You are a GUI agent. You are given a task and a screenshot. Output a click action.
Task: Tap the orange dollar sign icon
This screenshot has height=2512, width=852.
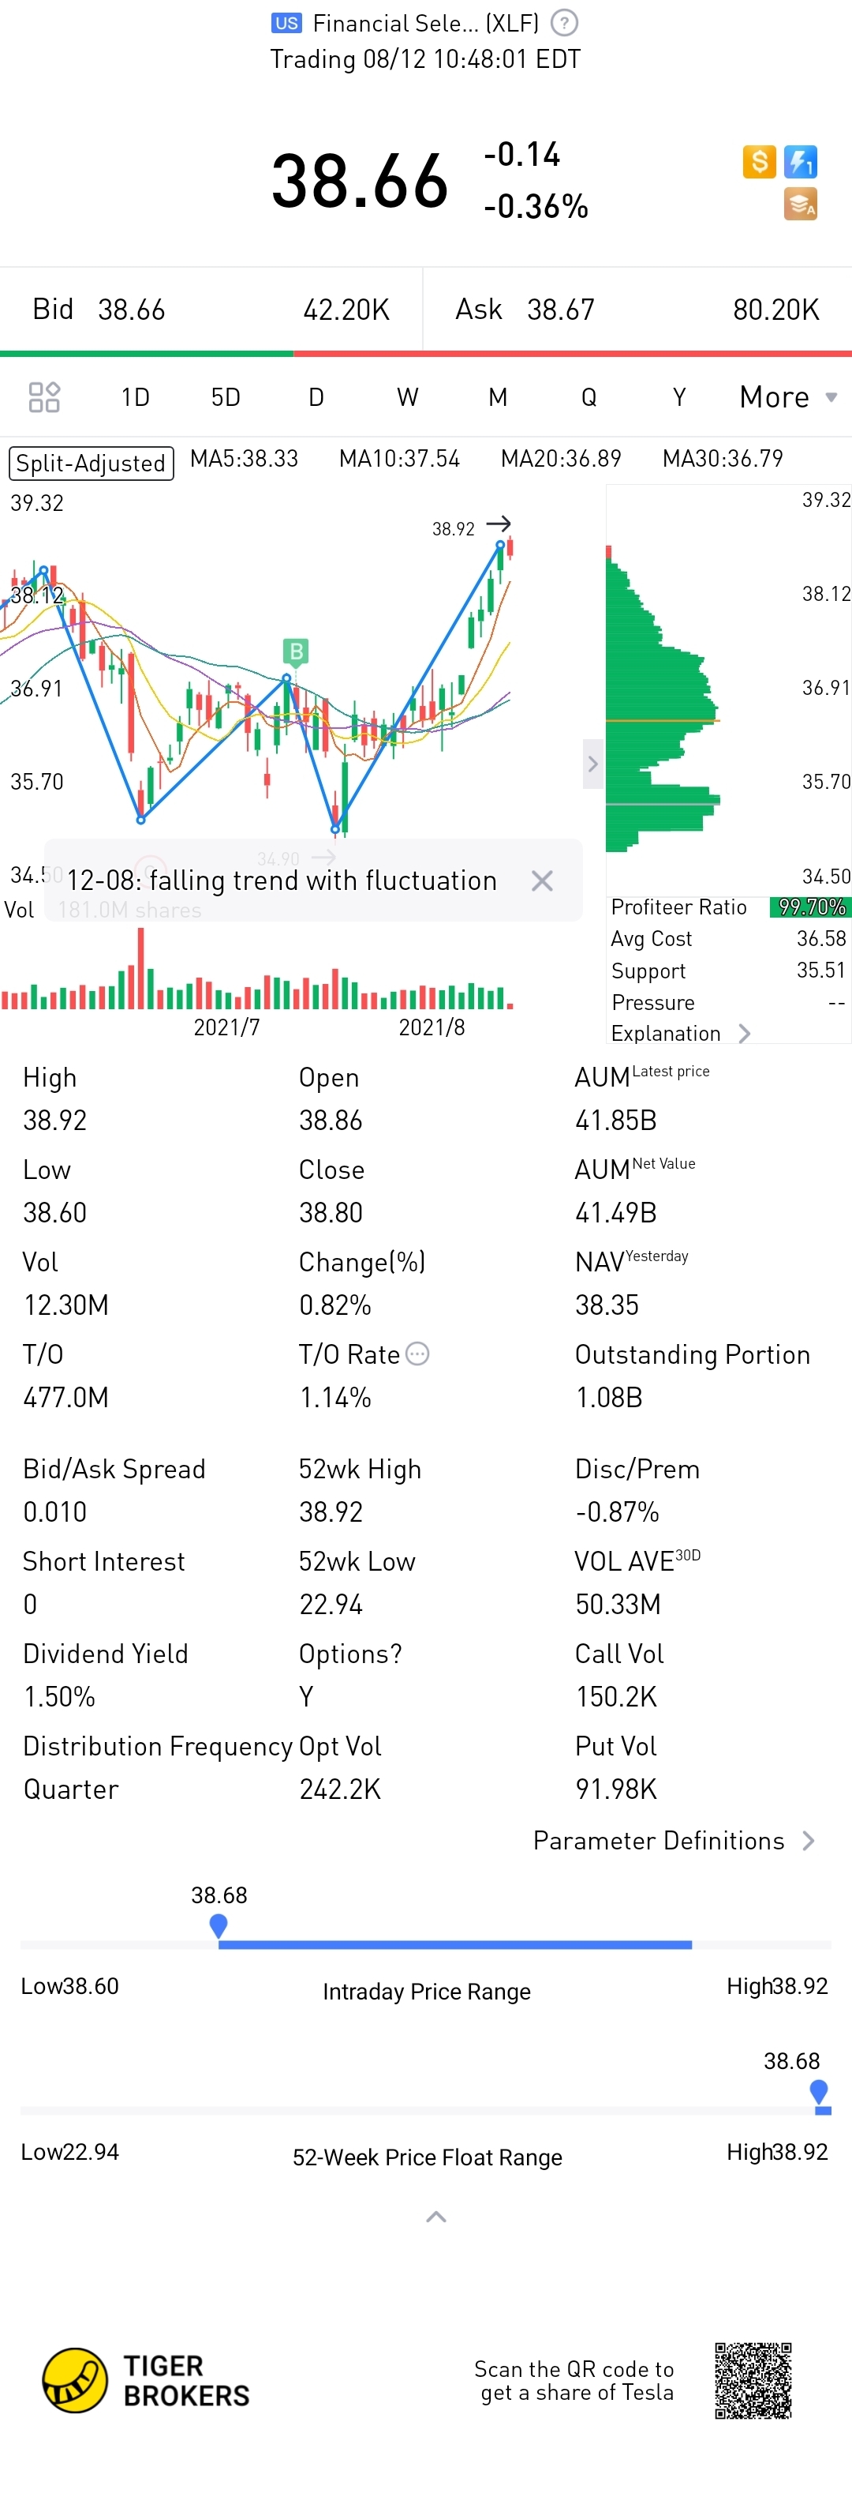tap(759, 161)
